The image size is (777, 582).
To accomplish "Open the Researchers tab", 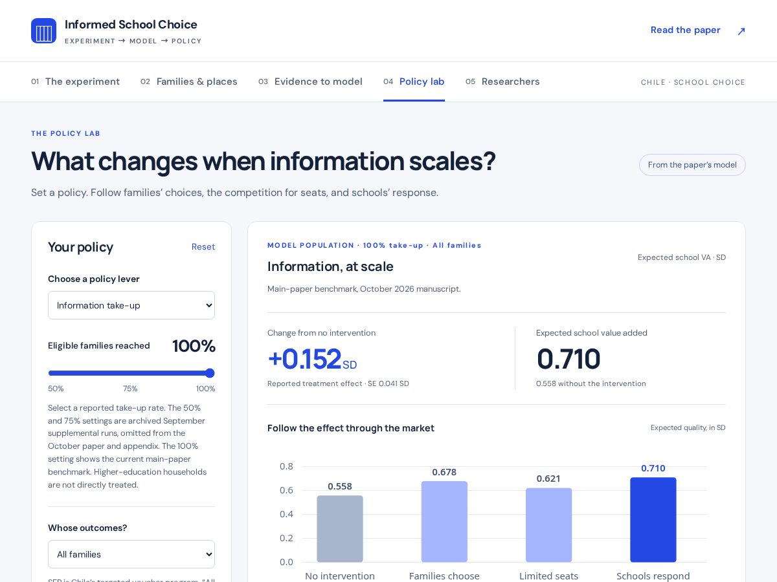I will [x=502, y=81].
